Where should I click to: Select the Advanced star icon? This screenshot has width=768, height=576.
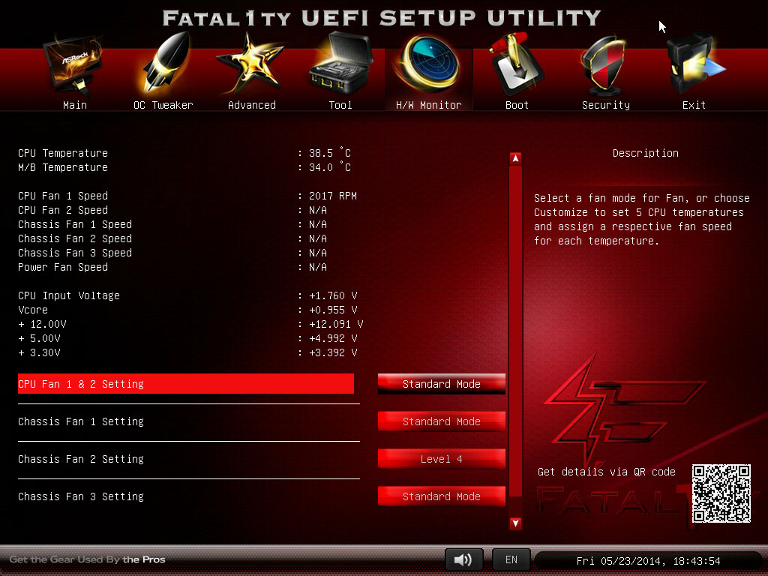(251, 63)
